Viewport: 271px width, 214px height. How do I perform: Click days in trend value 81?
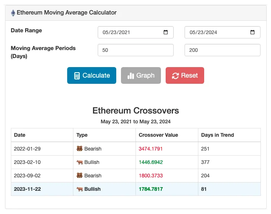pos(204,189)
